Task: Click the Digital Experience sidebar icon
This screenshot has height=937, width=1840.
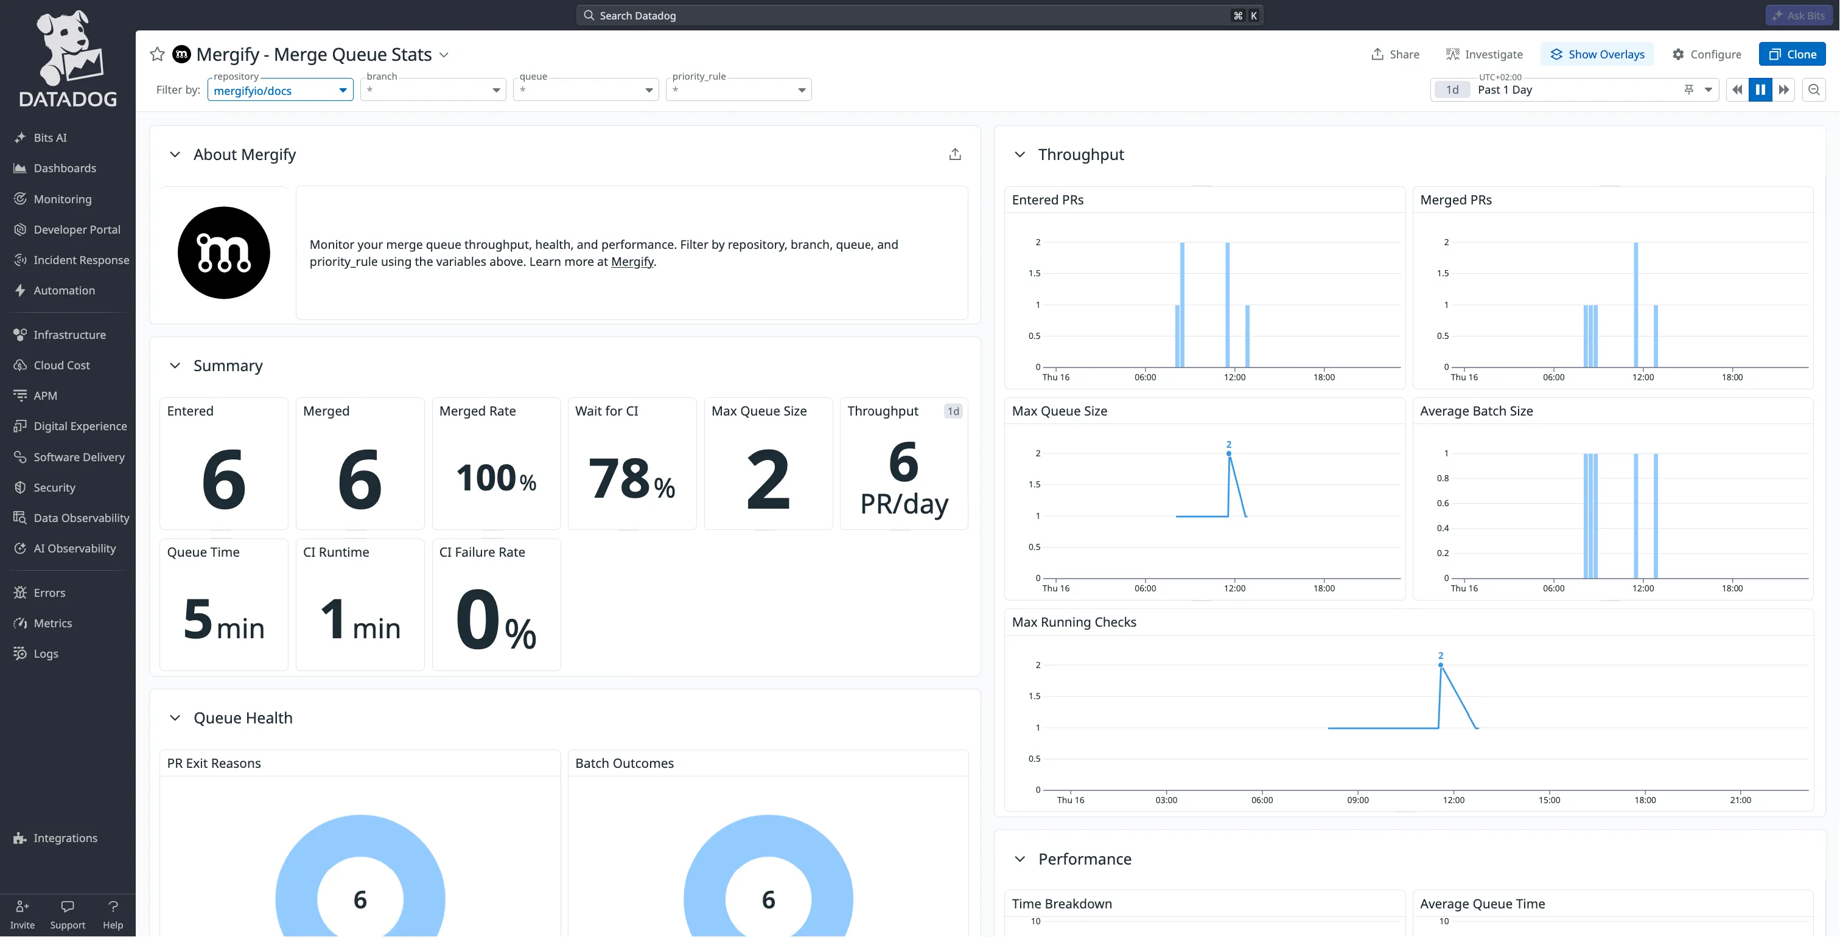Action: [20, 427]
